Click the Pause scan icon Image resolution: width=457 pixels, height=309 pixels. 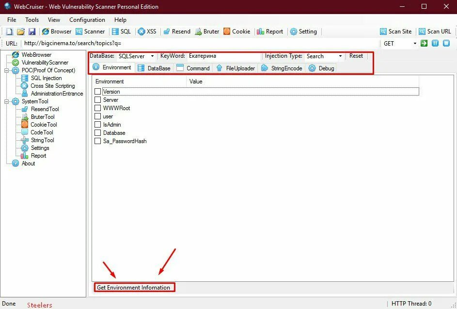click(435, 44)
